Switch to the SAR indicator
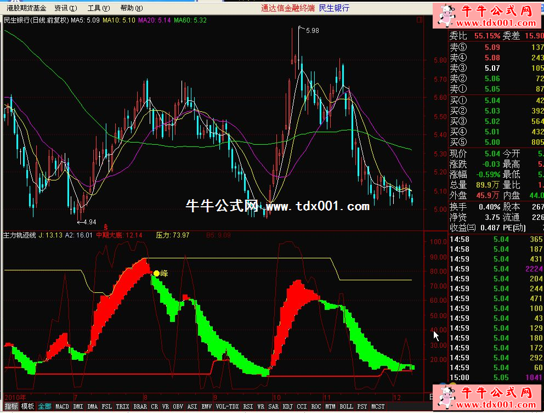544x413 pixels. point(274,406)
